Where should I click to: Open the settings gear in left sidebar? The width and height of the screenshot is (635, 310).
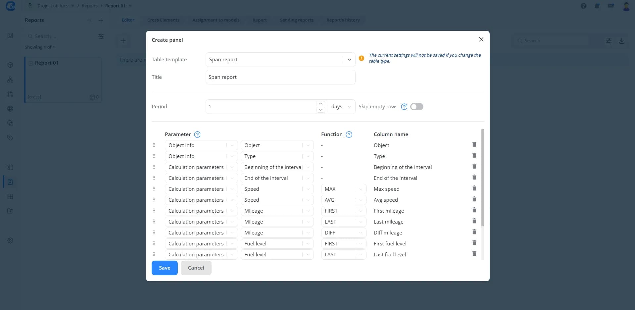pyautogui.click(x=10, y=240)
